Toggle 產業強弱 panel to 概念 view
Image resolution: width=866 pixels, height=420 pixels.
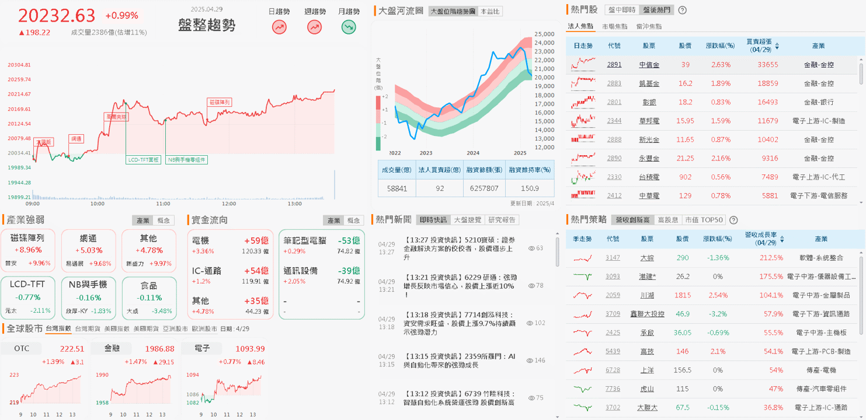point(164,220)
